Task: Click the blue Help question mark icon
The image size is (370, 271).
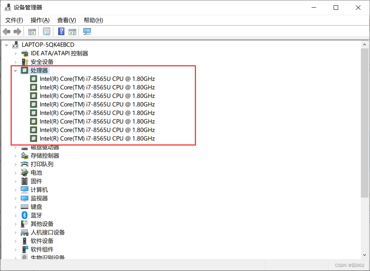Action: click(61, 31)
